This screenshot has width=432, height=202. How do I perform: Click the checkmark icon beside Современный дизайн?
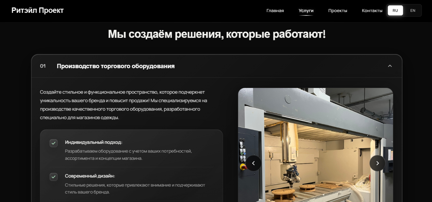tap(54, 177)
